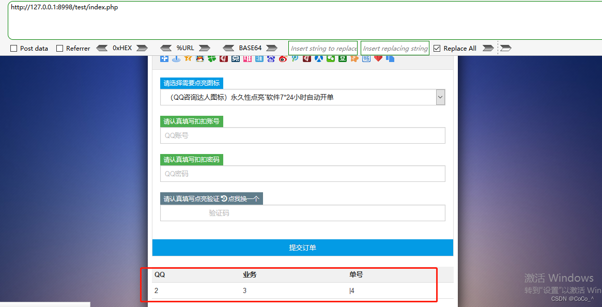The image size is (602, 307).
Task: Click the 单号 column header
Action: (356, 274)
